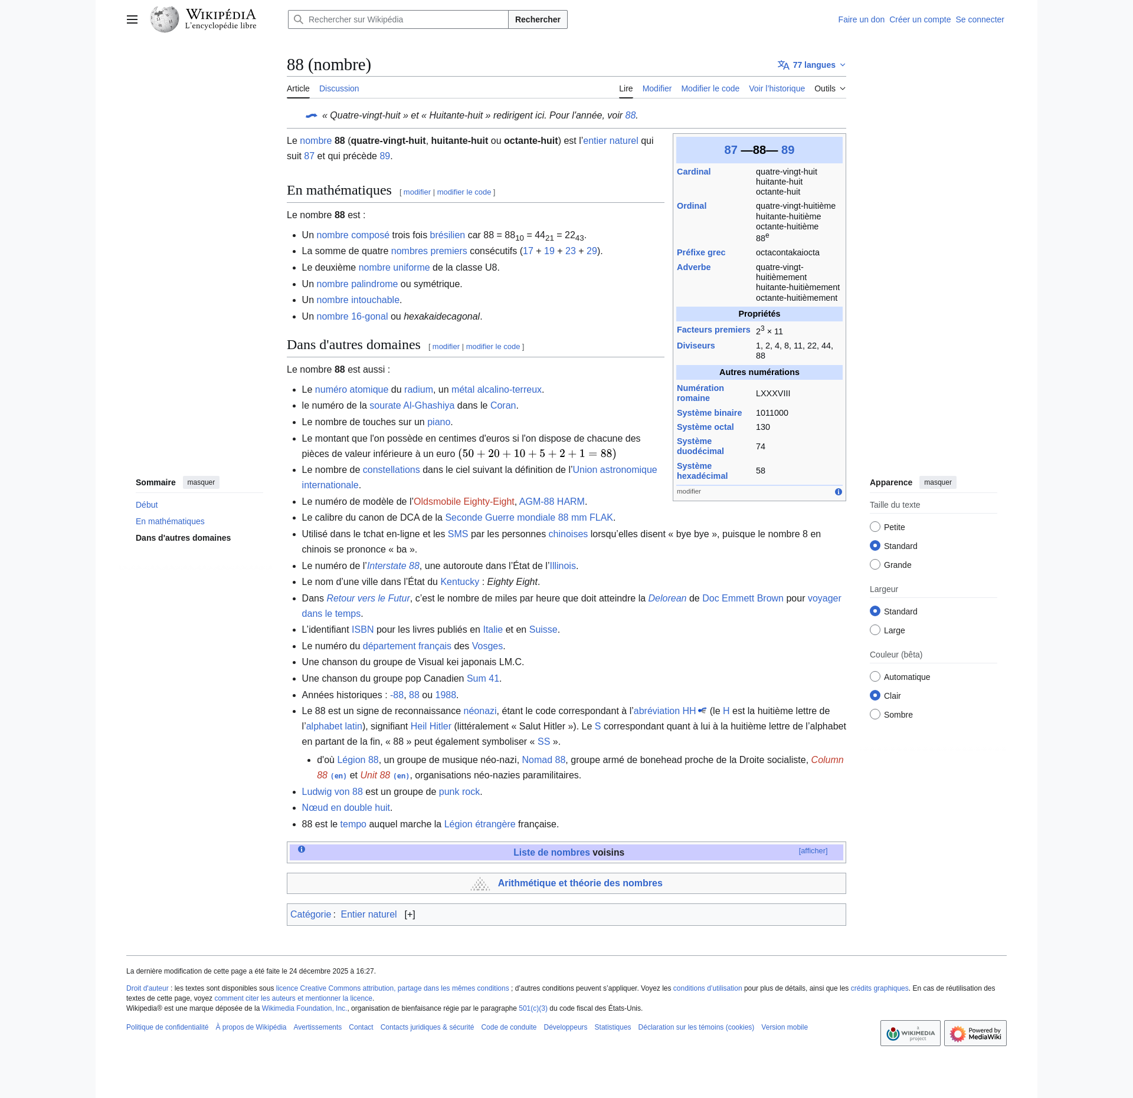This screenshot has width=1133, height=1098.
Task: Select Petite text size
Action: tap(875, 527)
